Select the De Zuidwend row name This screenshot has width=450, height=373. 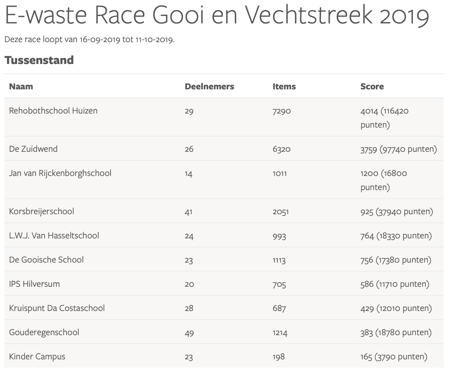click(x=33, y=149)
